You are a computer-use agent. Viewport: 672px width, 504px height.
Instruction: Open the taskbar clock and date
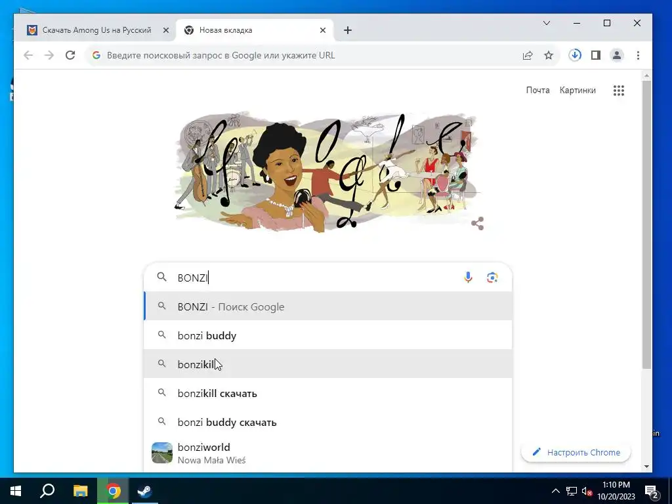click(x=616, y=491)
